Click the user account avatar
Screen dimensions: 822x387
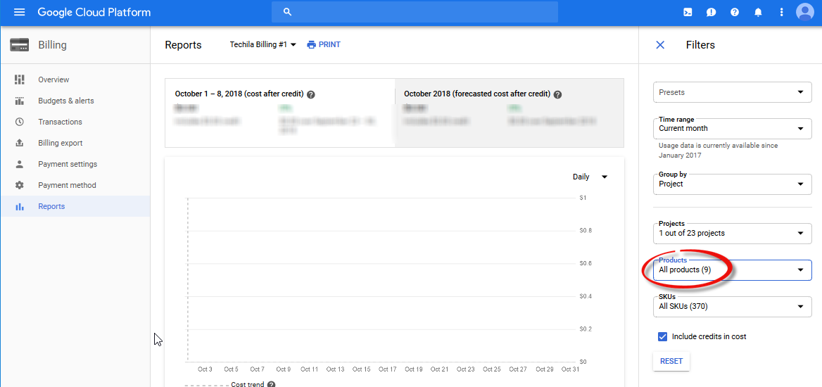(x=804, y=12)
